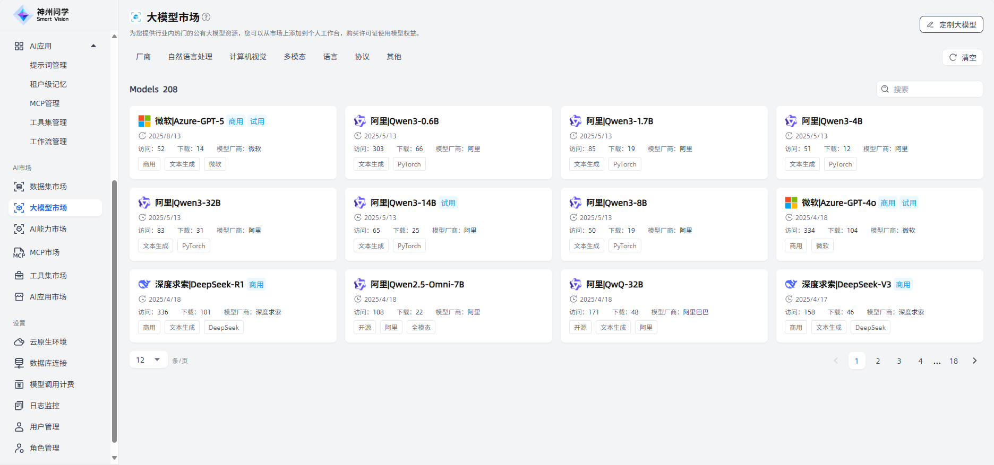Open MCP管理 in sidebar

point(45,103)
